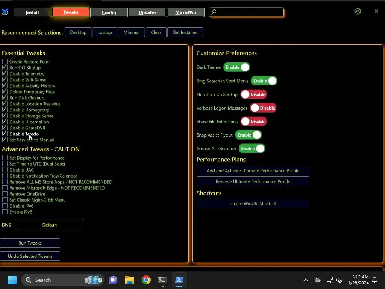Click Run Tweaks button
The image size is (385, 289).
(30, 243)
